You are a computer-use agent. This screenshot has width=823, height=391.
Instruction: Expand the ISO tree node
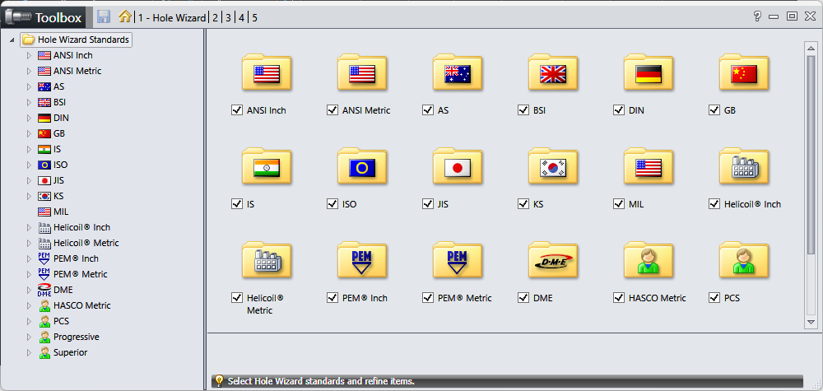click(x=30, y=165)
